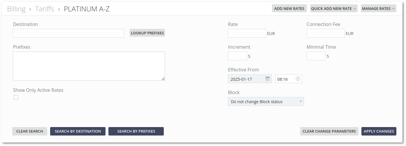Open the Block status dropdown

(x=266, y=101)
